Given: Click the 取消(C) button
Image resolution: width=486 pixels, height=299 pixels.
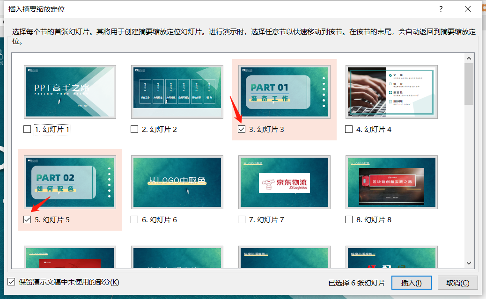Looking at the screenshot, I should (457, 283).
